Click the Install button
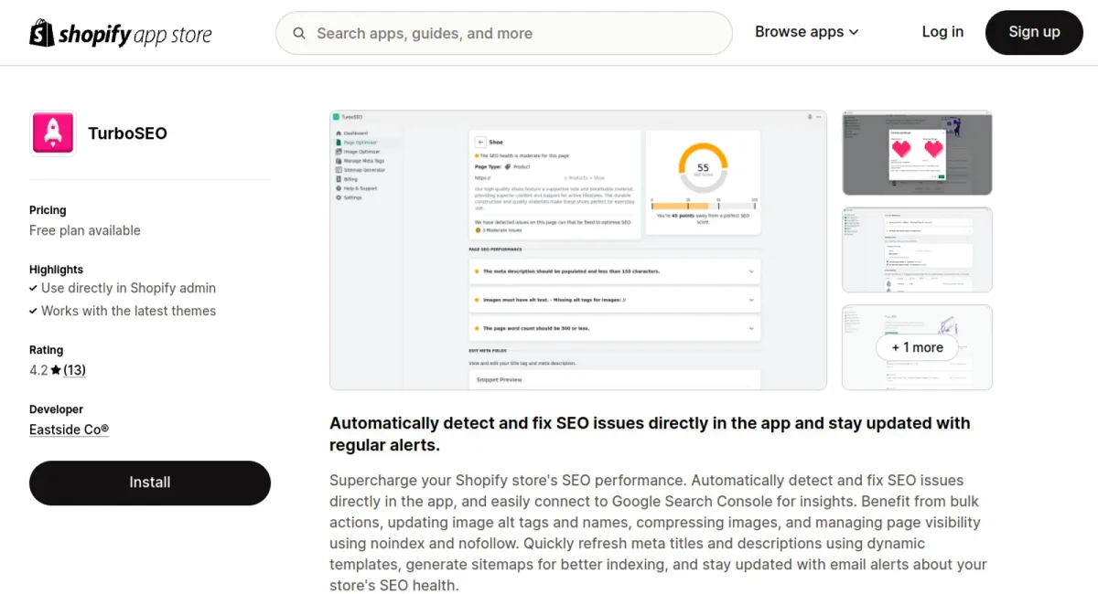 click(150, 483)
